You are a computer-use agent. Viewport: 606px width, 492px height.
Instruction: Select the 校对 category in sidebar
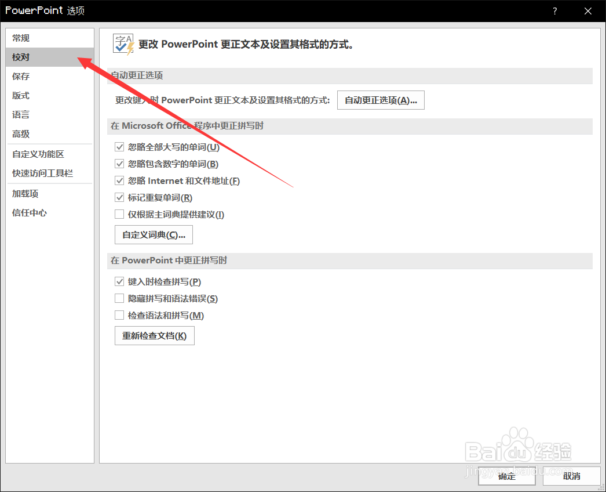tap(50, 57)
